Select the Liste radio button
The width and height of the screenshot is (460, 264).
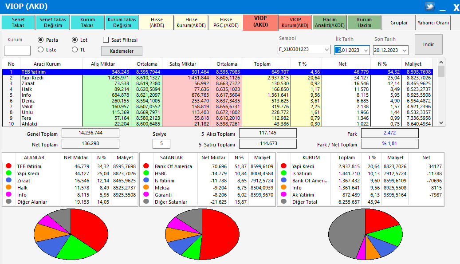[x=41, y=50]
